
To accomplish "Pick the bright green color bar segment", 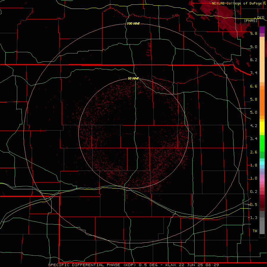I will tap(262, 144).
